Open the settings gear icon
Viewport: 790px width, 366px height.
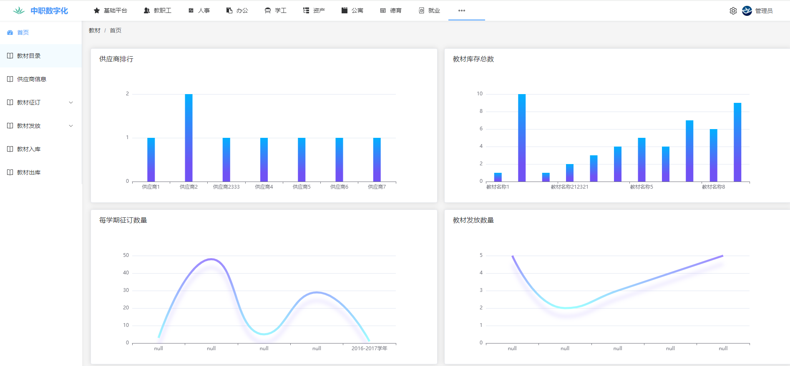[733, 11]
